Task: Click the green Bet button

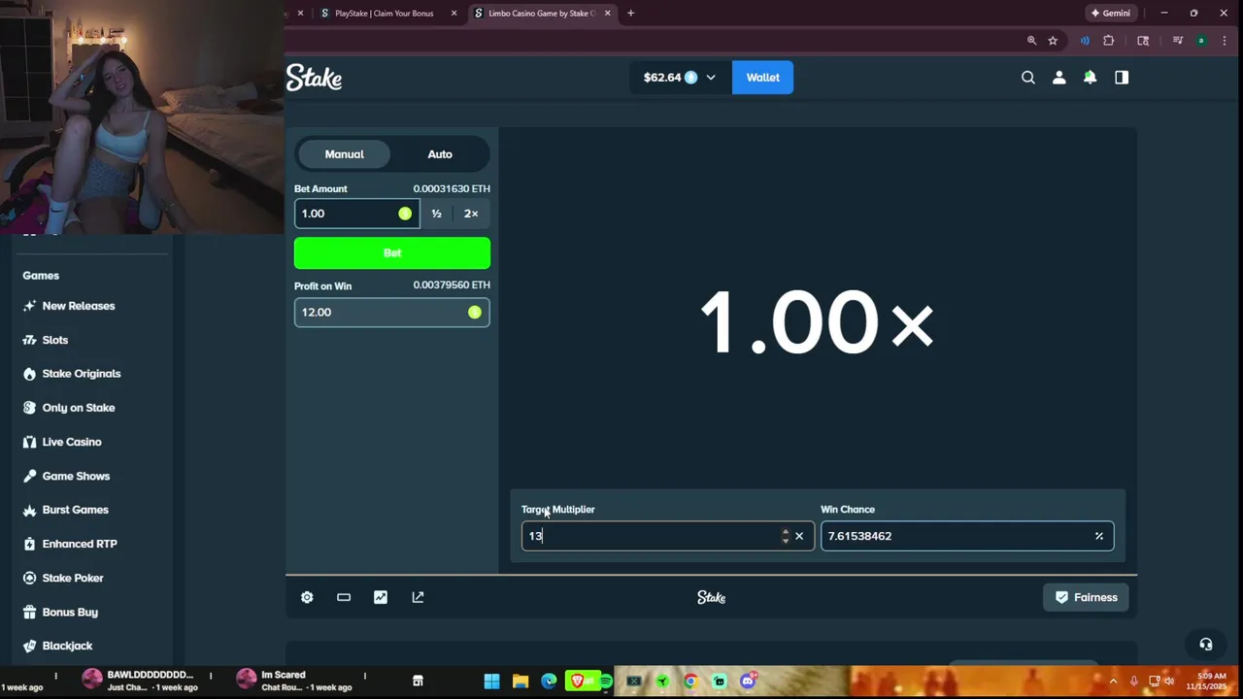Action: (x=392, y=252)
